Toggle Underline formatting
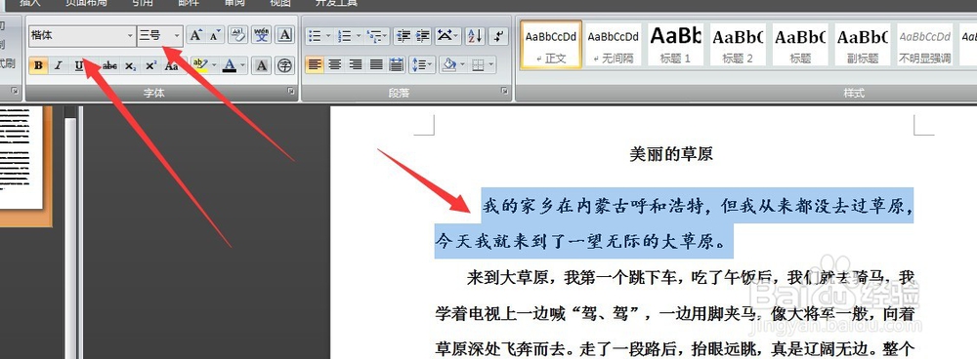Image resolution: width=977 pixels, height=359 pixels. tap(78, 65)
